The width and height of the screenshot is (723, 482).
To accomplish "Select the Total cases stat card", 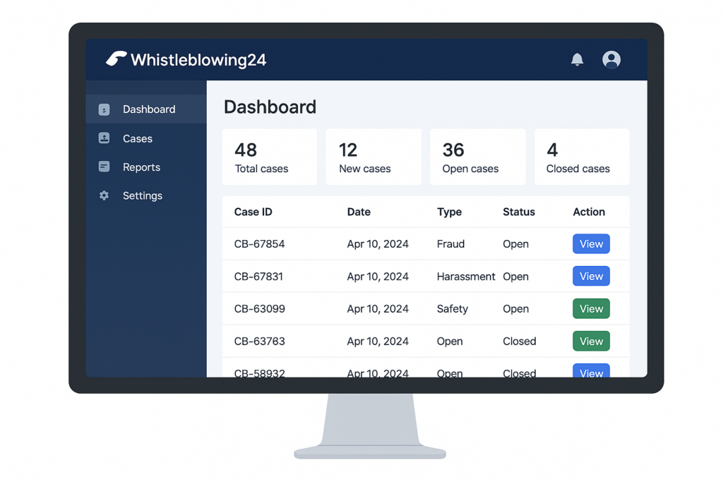I will pos(270,157).
